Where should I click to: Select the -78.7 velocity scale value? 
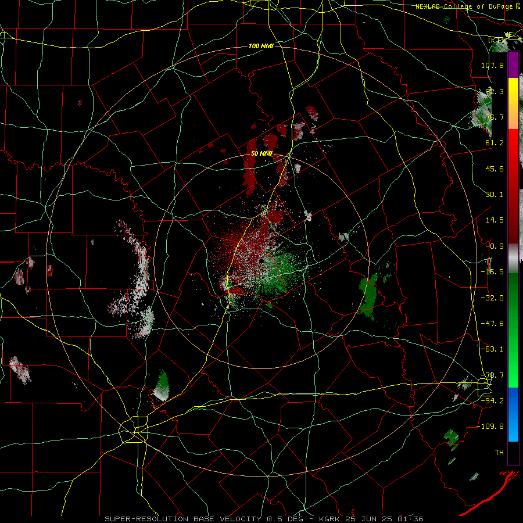point(493,375)
